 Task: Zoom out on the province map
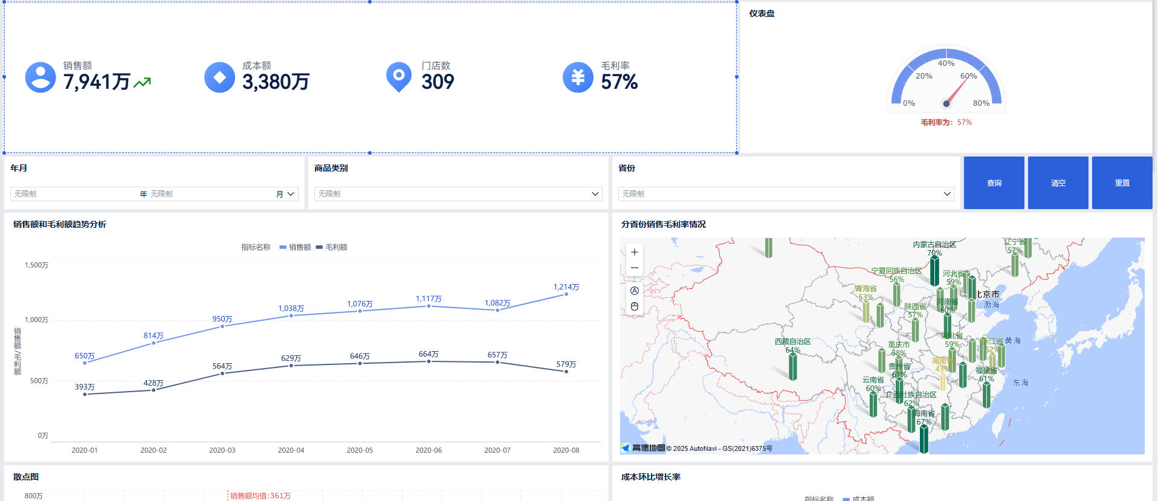tap(634, 268)
